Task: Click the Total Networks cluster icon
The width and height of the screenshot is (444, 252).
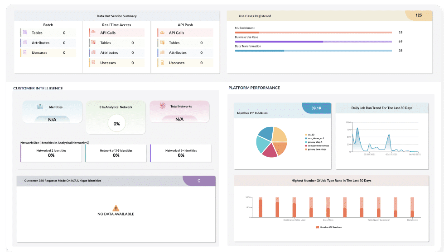Action: tap(162, 106)
